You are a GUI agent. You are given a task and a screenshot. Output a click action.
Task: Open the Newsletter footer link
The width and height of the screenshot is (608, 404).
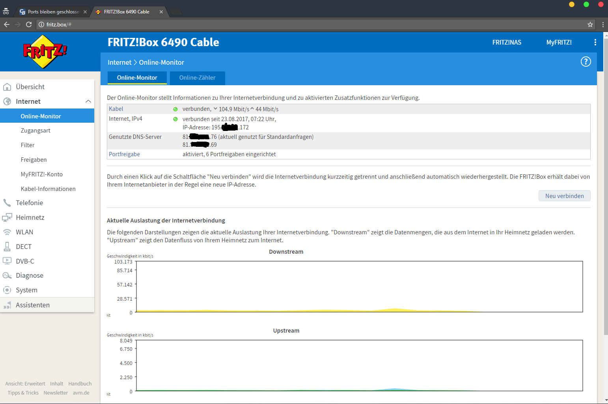click(56, 393)
